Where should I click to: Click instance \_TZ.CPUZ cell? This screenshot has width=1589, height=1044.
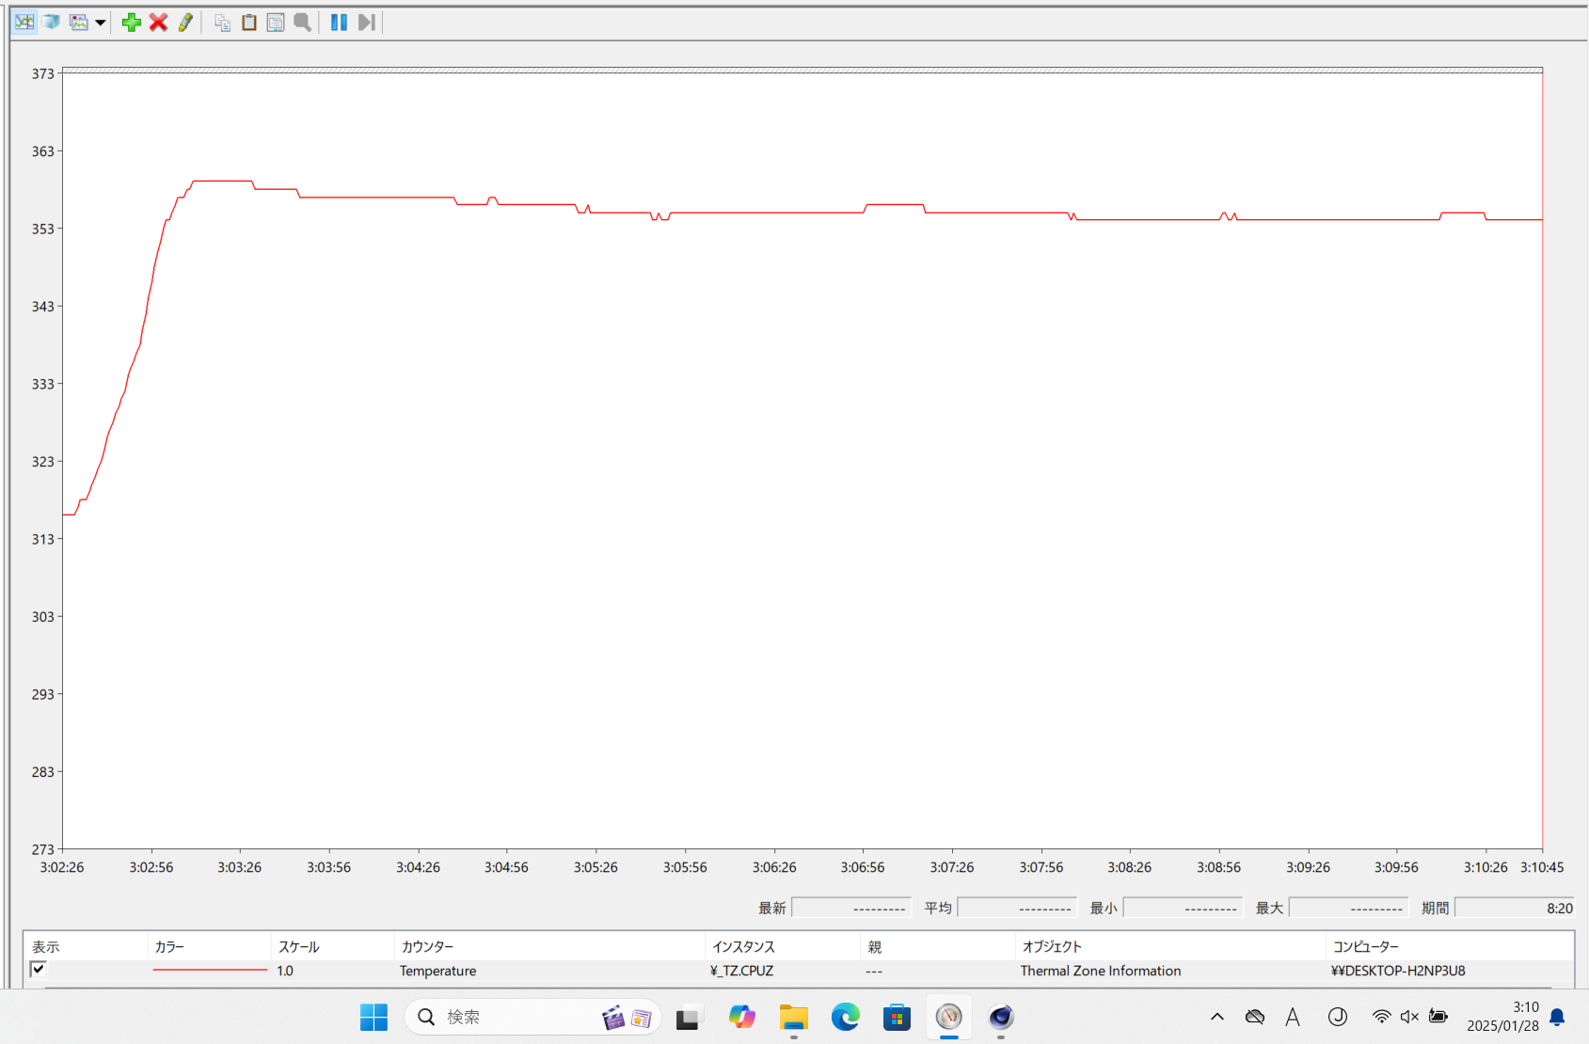741,971
